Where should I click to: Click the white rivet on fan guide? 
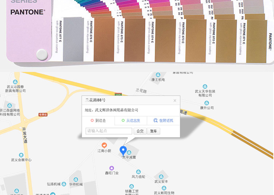(42, 54)
